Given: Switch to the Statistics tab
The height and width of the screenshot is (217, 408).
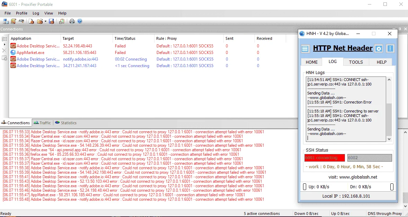Looking at the screenshot, I should tap(65, 123).
